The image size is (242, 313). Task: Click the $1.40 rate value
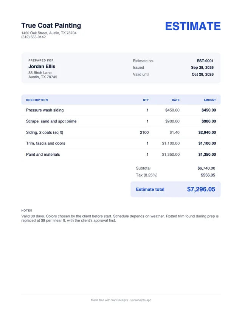click(175, 132)
